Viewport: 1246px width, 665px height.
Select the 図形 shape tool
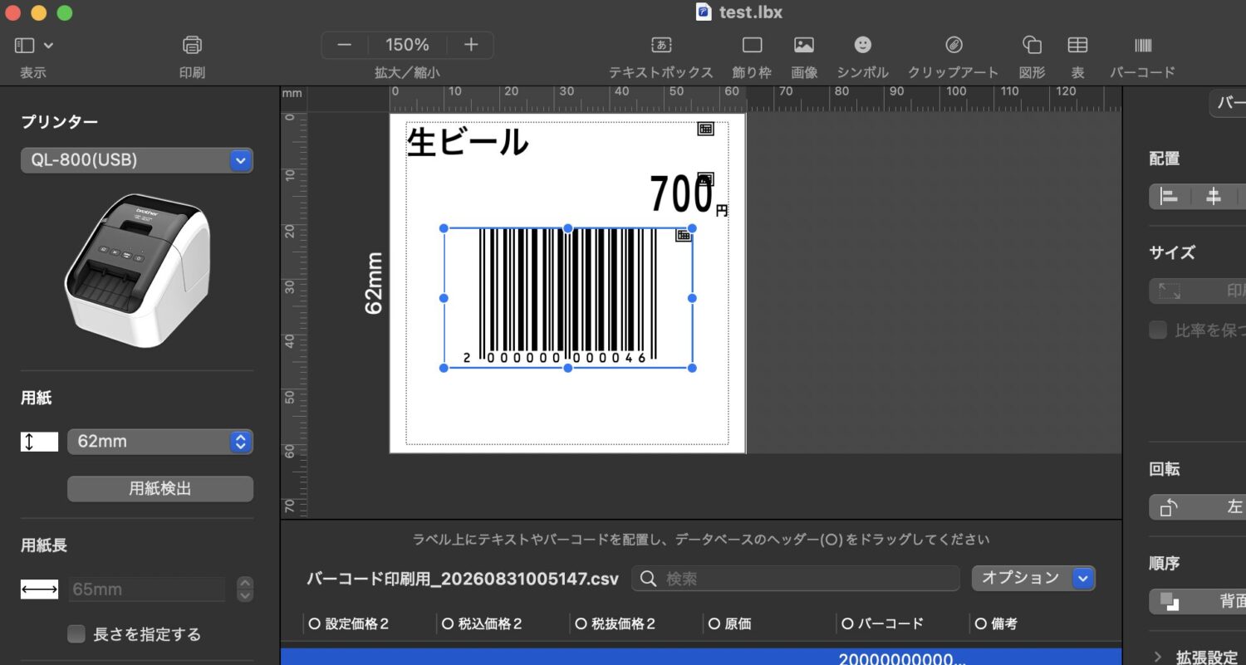pyautogui.click(x=1032, y=45)
